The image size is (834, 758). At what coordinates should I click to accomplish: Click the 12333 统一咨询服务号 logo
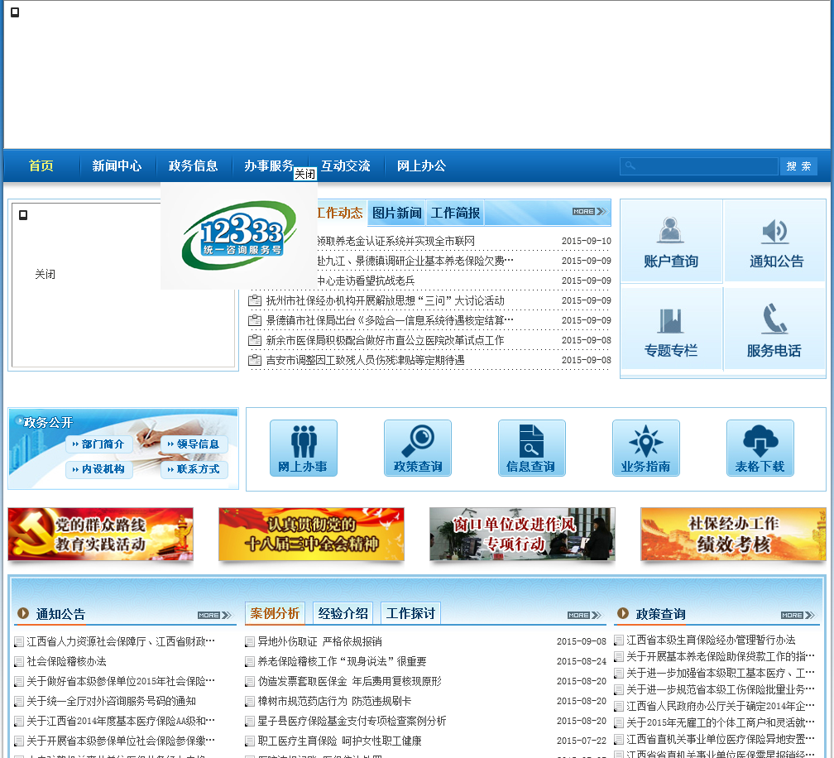click(x=239, y=235)
